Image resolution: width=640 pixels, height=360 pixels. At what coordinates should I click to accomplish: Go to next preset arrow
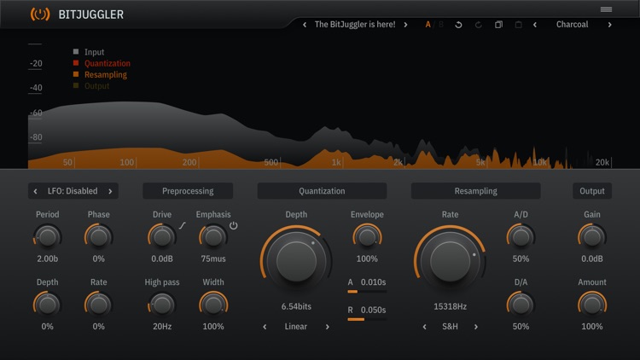pos(405,25)
